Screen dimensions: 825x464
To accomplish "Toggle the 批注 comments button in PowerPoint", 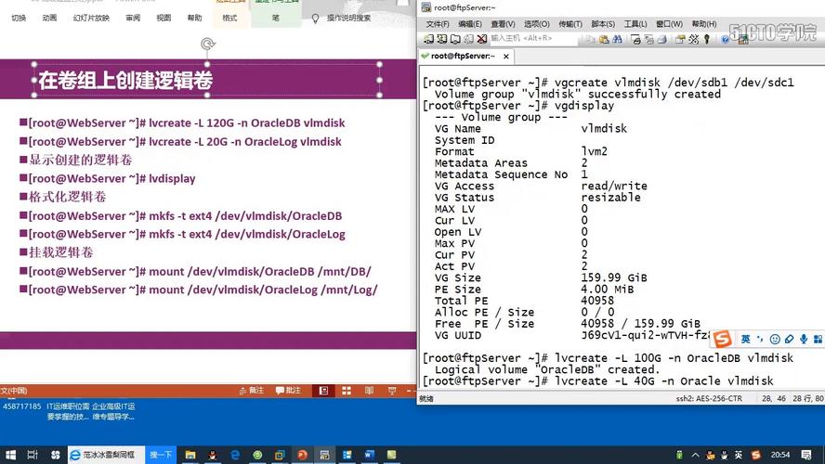I will [x=288, y=391].
